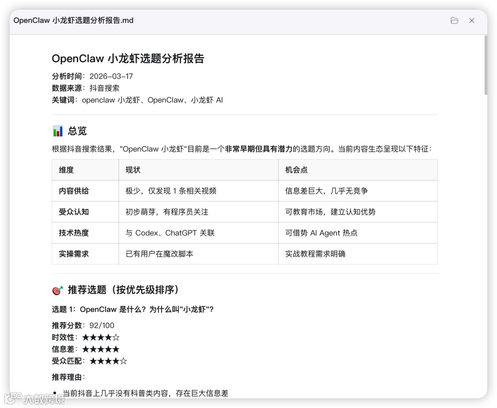Click the '总览' section heading
Viewport: 497px width, 408px height.
coord(77,131)
